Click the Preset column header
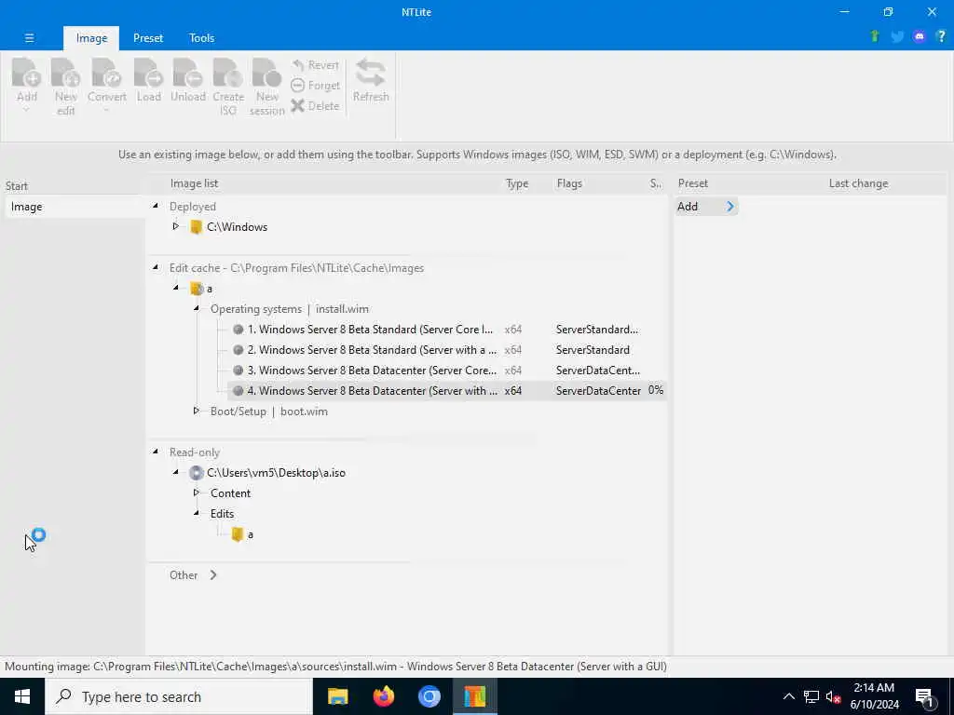The width and height of the screenshot is (954, 715). pyautogui.click(x=693, y=183)
